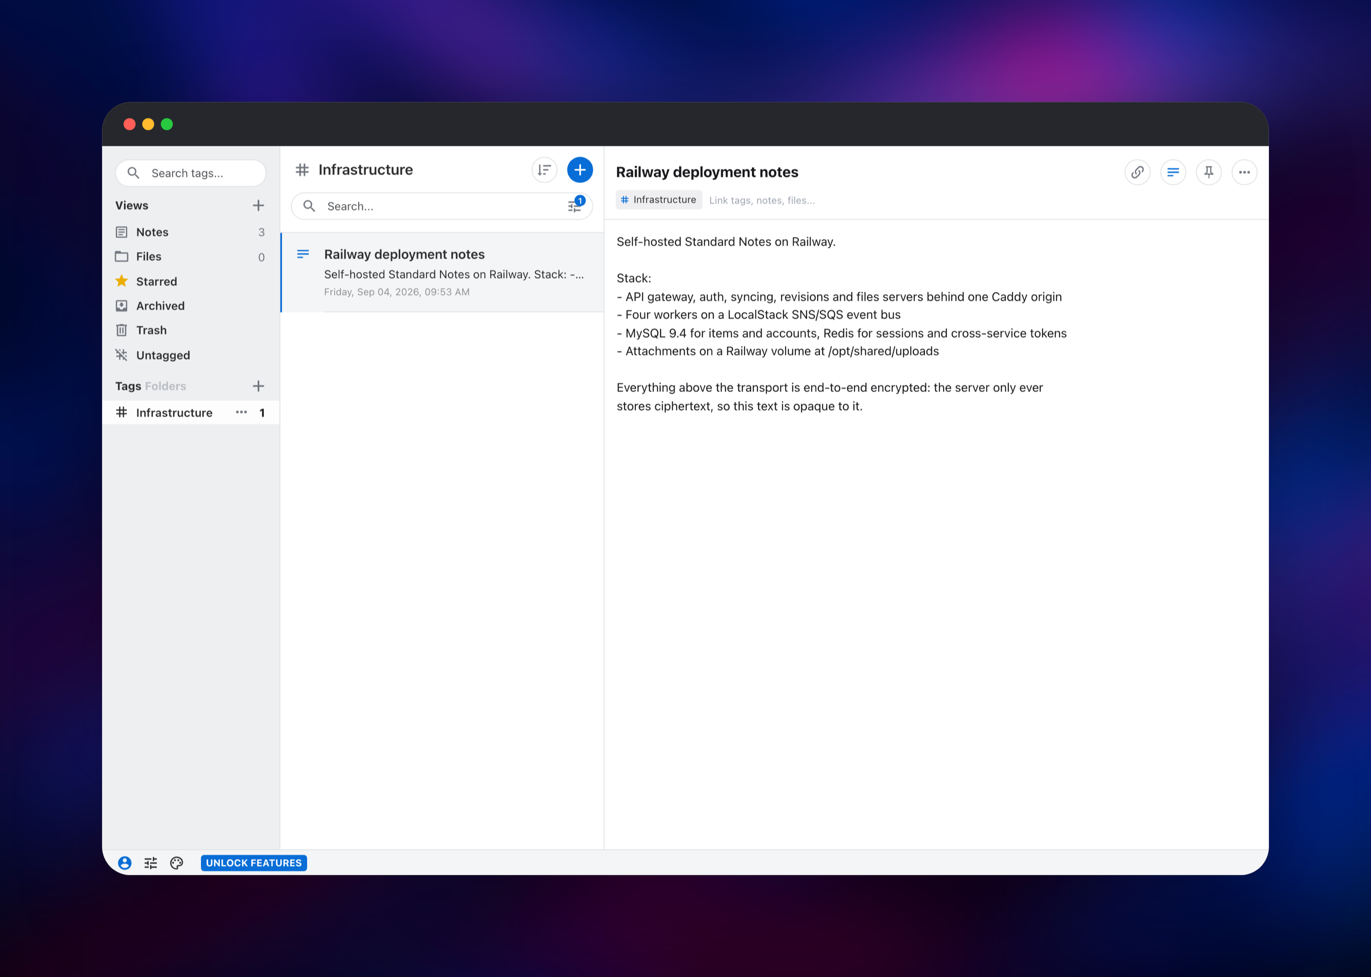
Task: Click the hash icon beside the Infrastructure sidebar tag
Action: (x=122, y=413)
